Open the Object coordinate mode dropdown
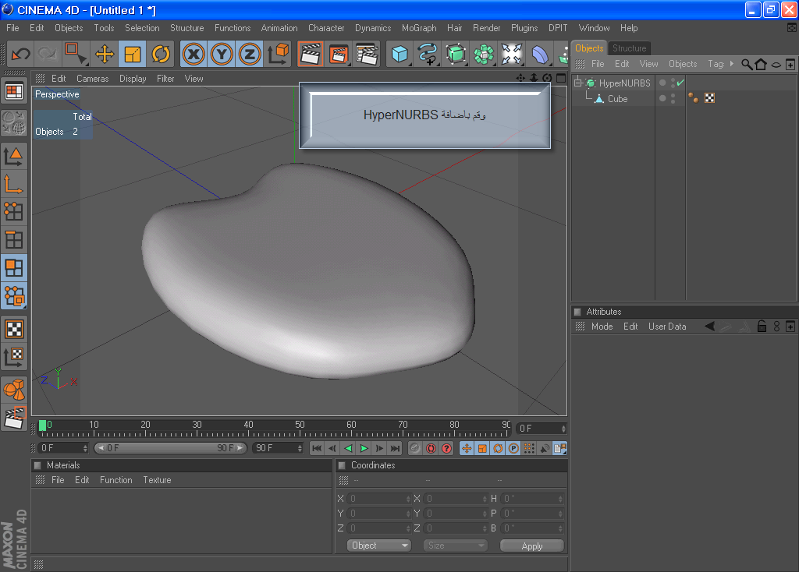The height and width of the screenshot is (572, 799). click(379, 546)
